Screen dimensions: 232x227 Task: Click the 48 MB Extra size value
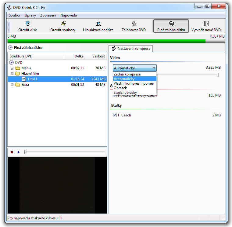(x=100, y=85)
